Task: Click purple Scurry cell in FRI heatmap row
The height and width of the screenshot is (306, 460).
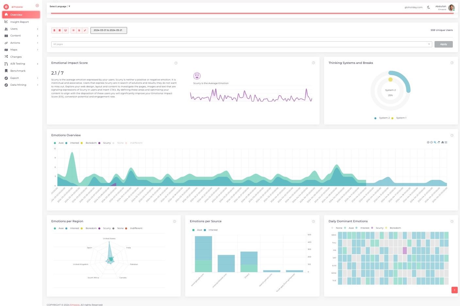Action: pyautogui.click(x=405, y=250)
